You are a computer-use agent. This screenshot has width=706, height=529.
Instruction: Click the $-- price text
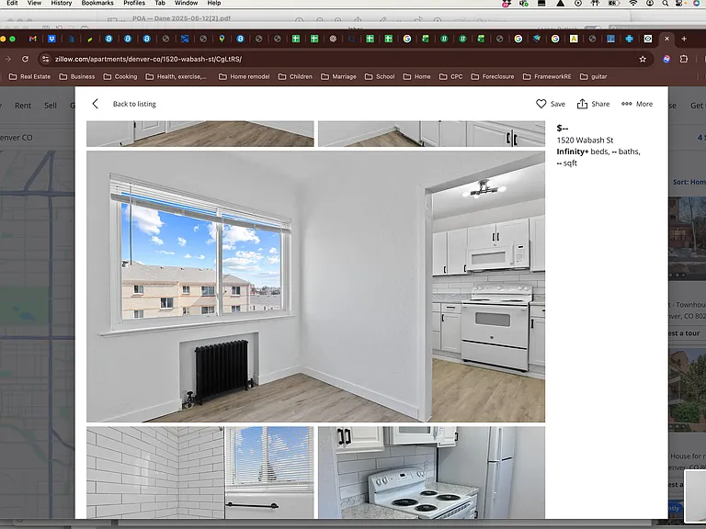(x=563, y=129)
